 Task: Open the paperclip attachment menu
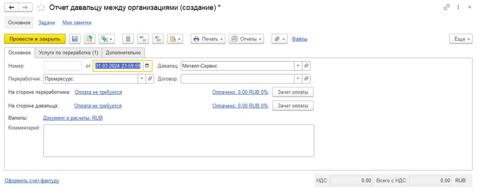(279, 39)
